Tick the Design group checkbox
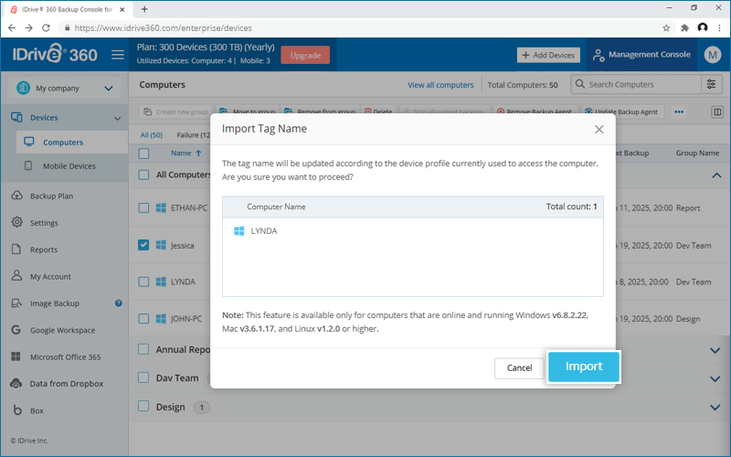Screen dimensions: 731x457 click(x=143, y=406)
